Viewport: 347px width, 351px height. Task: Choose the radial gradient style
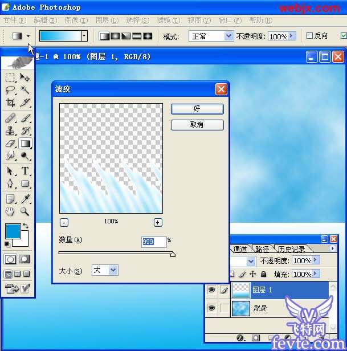[x=115, y=36]
